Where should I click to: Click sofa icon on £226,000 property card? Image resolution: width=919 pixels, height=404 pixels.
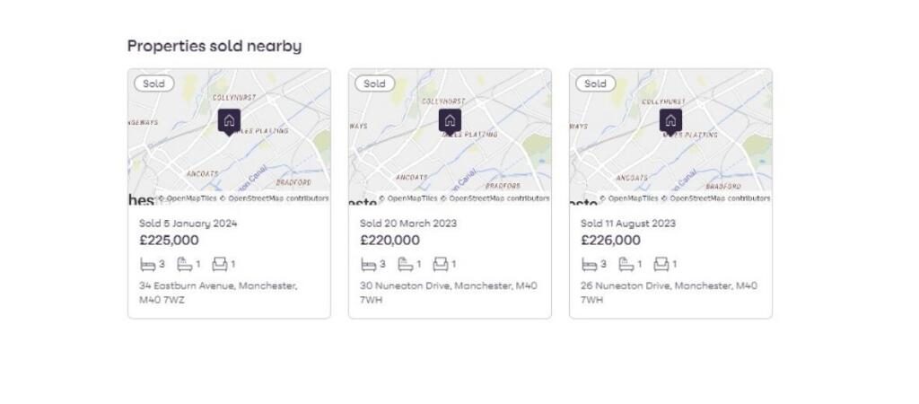661,265
